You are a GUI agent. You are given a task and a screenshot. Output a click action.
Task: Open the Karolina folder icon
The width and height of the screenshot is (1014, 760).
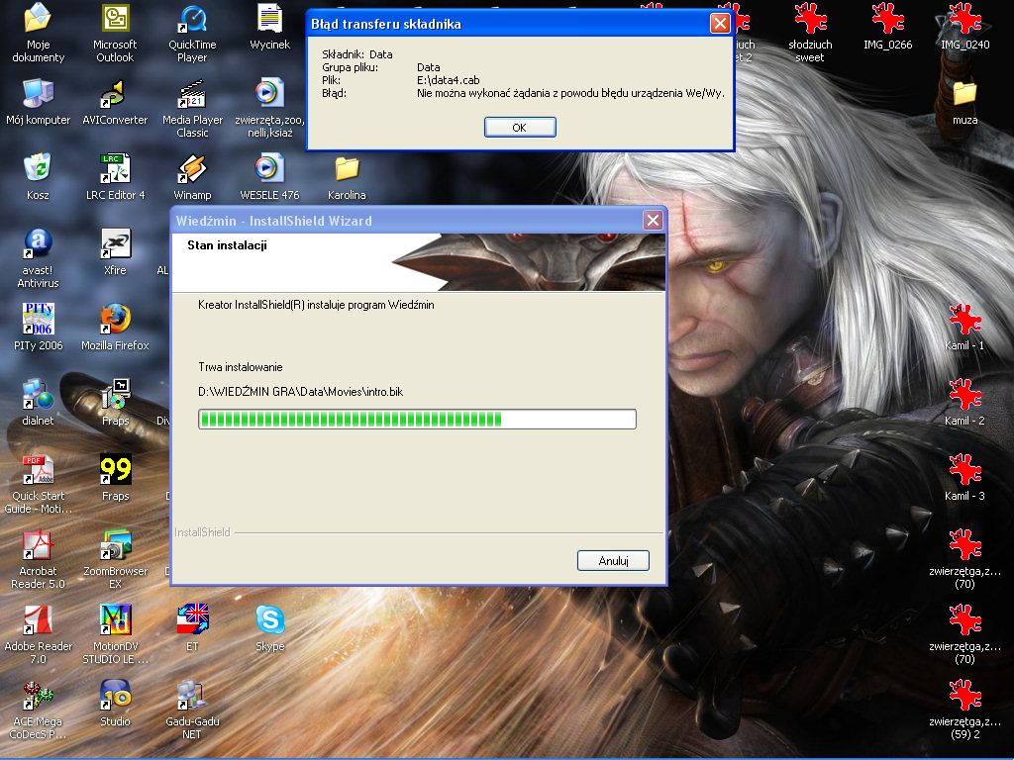pos(347,176)
